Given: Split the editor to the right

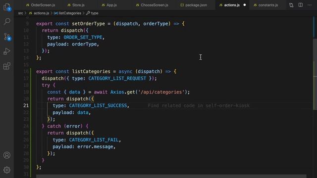Looking at the screenshot, I should [301, 5].
